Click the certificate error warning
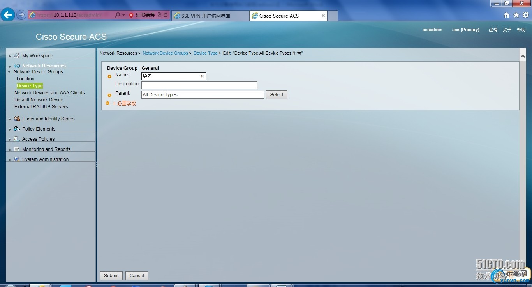Viewport: 532px width, 287px height. click(142, 15)
